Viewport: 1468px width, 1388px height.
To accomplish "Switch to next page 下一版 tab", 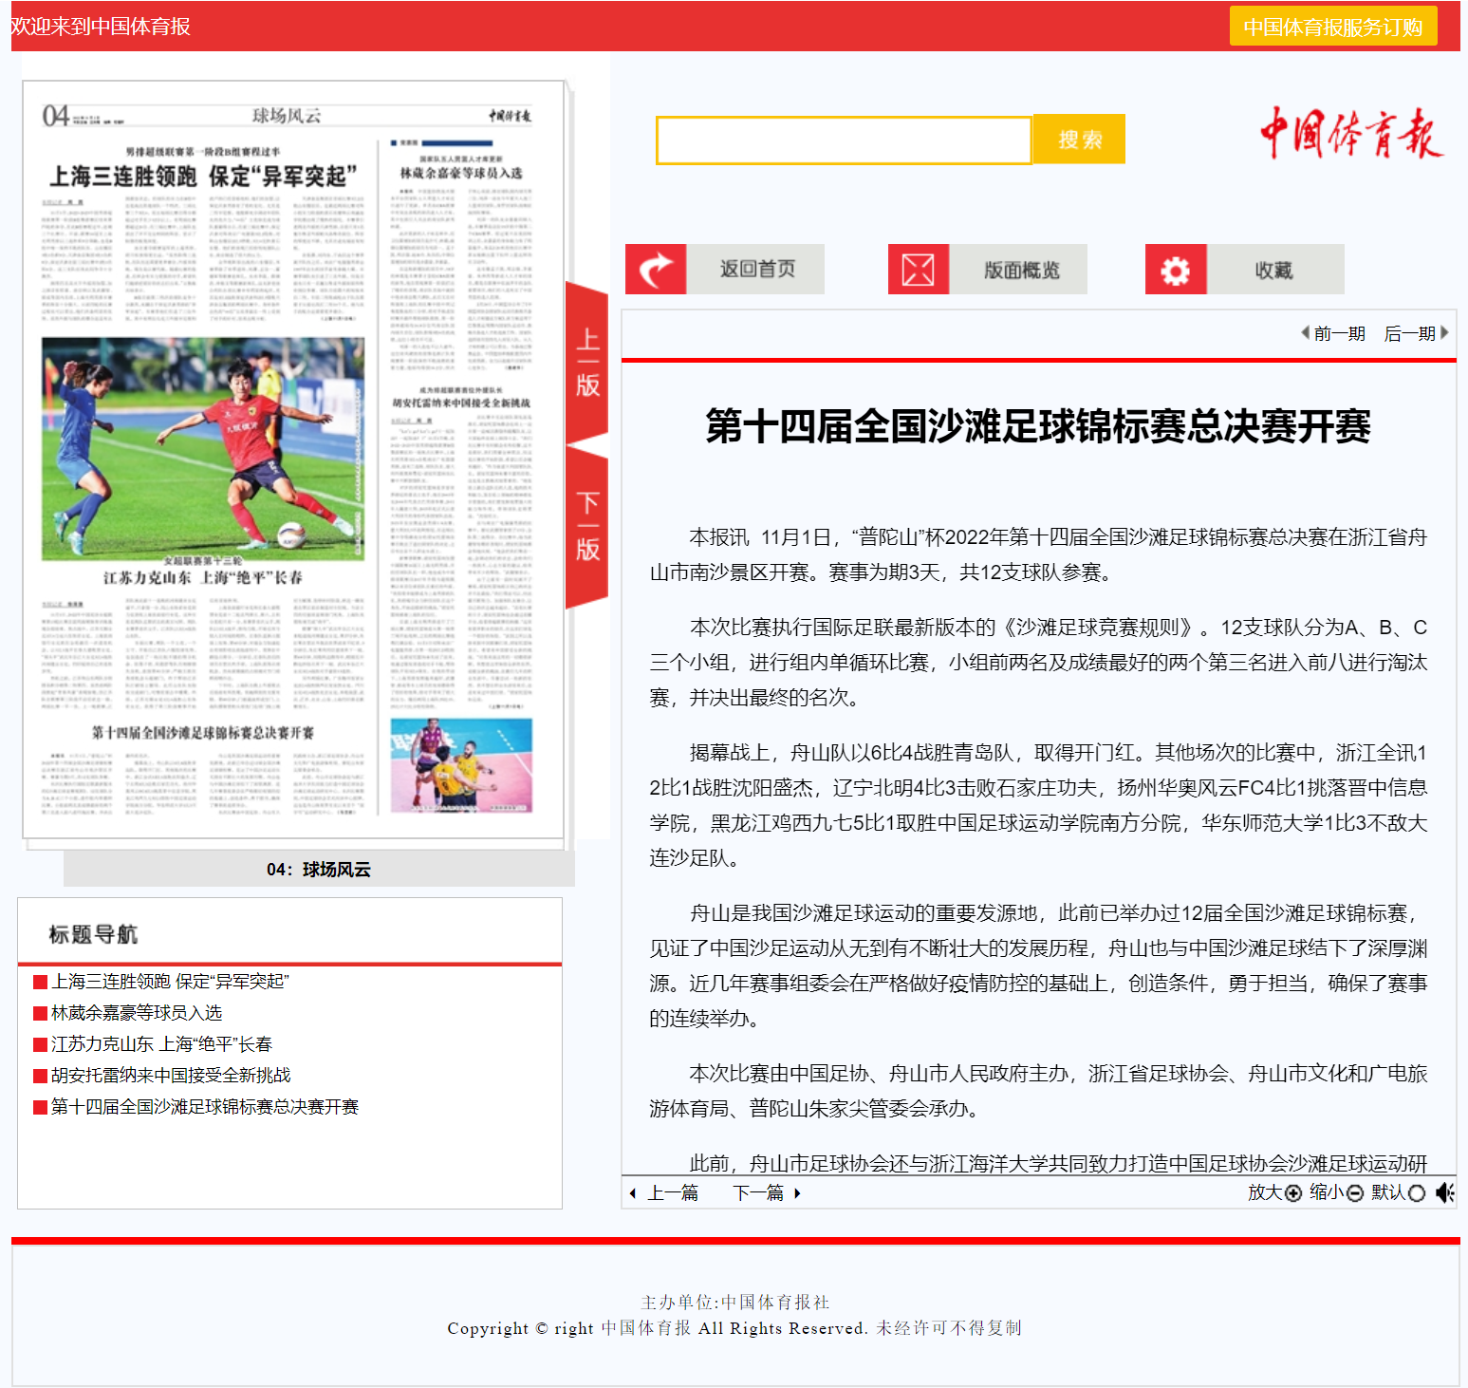I will coord(587,527).
